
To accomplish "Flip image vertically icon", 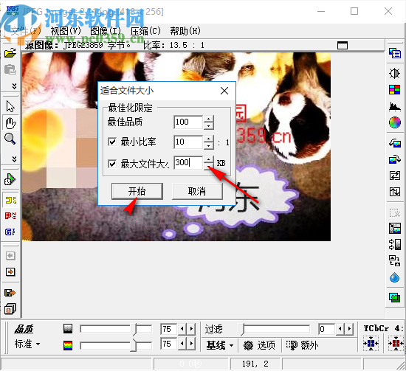I will tap(395, 192).
